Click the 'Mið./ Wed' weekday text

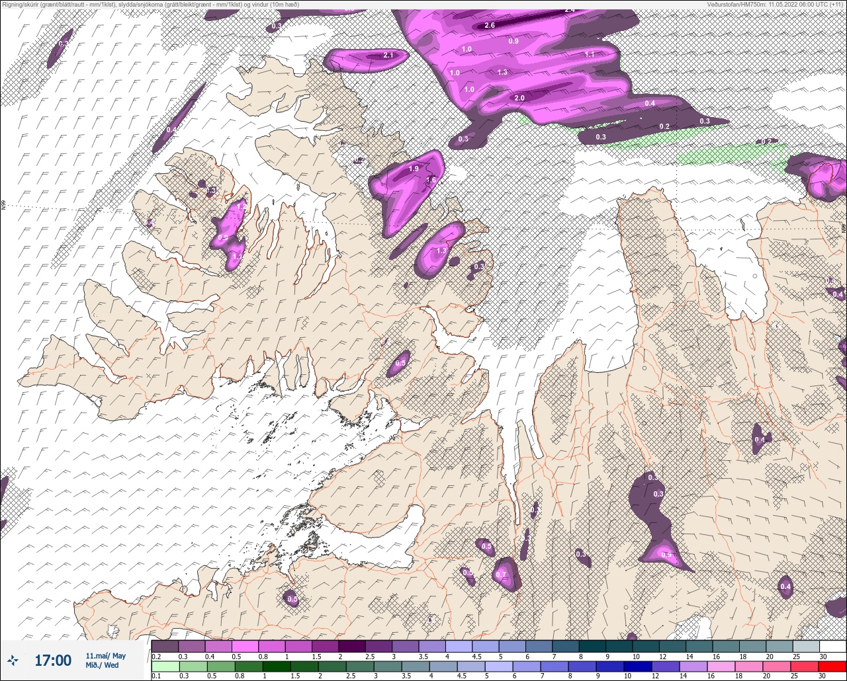pyautogui.click(x=103, y=665)
